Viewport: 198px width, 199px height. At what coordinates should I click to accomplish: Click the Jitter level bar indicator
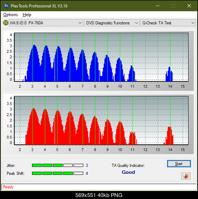click(58, 166)
